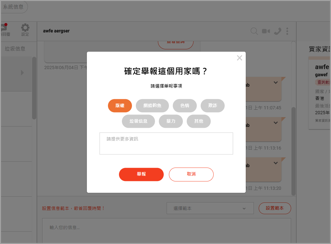Start a video call
Screen dimensions: 331x244
pyautogui.click(x=266, y=31)
